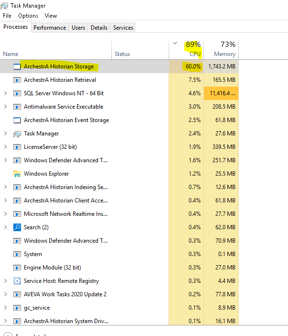The height and width of the screenshot is (336, 288).
Task: Click the ArchestrA Historian Event Storage icon
Action: point(17,120)
